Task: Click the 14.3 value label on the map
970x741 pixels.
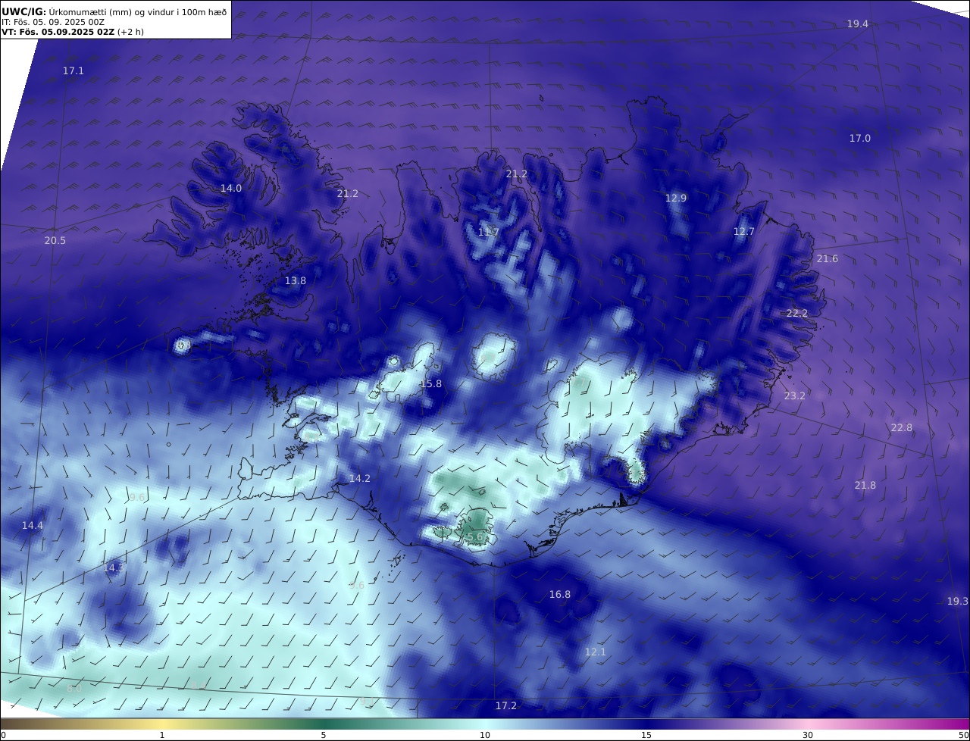Action: [x=114, y=568]
